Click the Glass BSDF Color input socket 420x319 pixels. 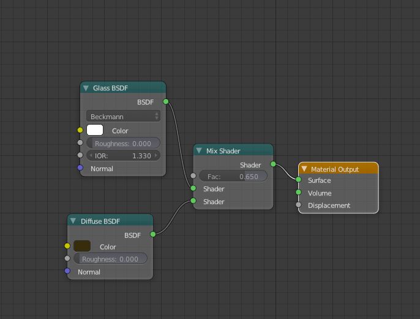80,130
